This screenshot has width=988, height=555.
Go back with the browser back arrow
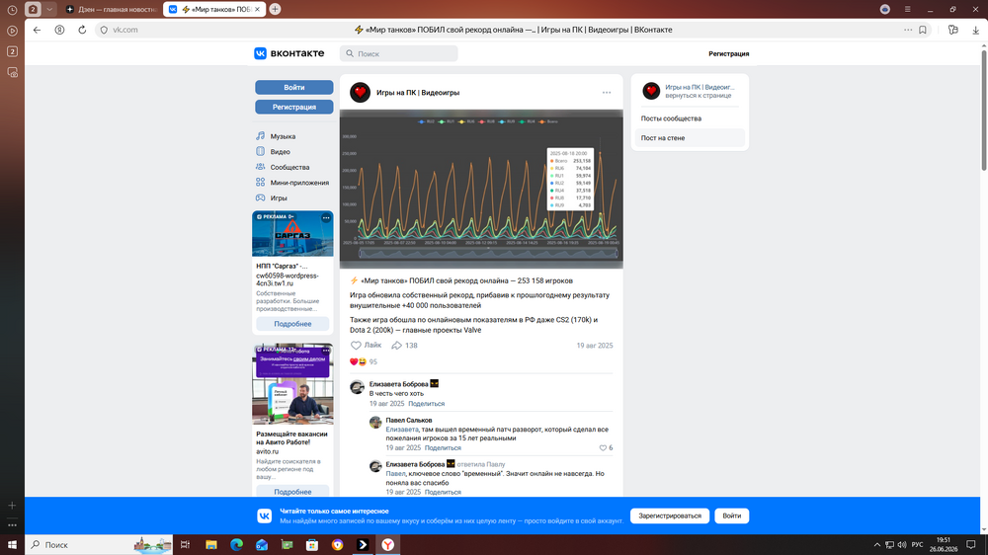click(x=38, y=30)
